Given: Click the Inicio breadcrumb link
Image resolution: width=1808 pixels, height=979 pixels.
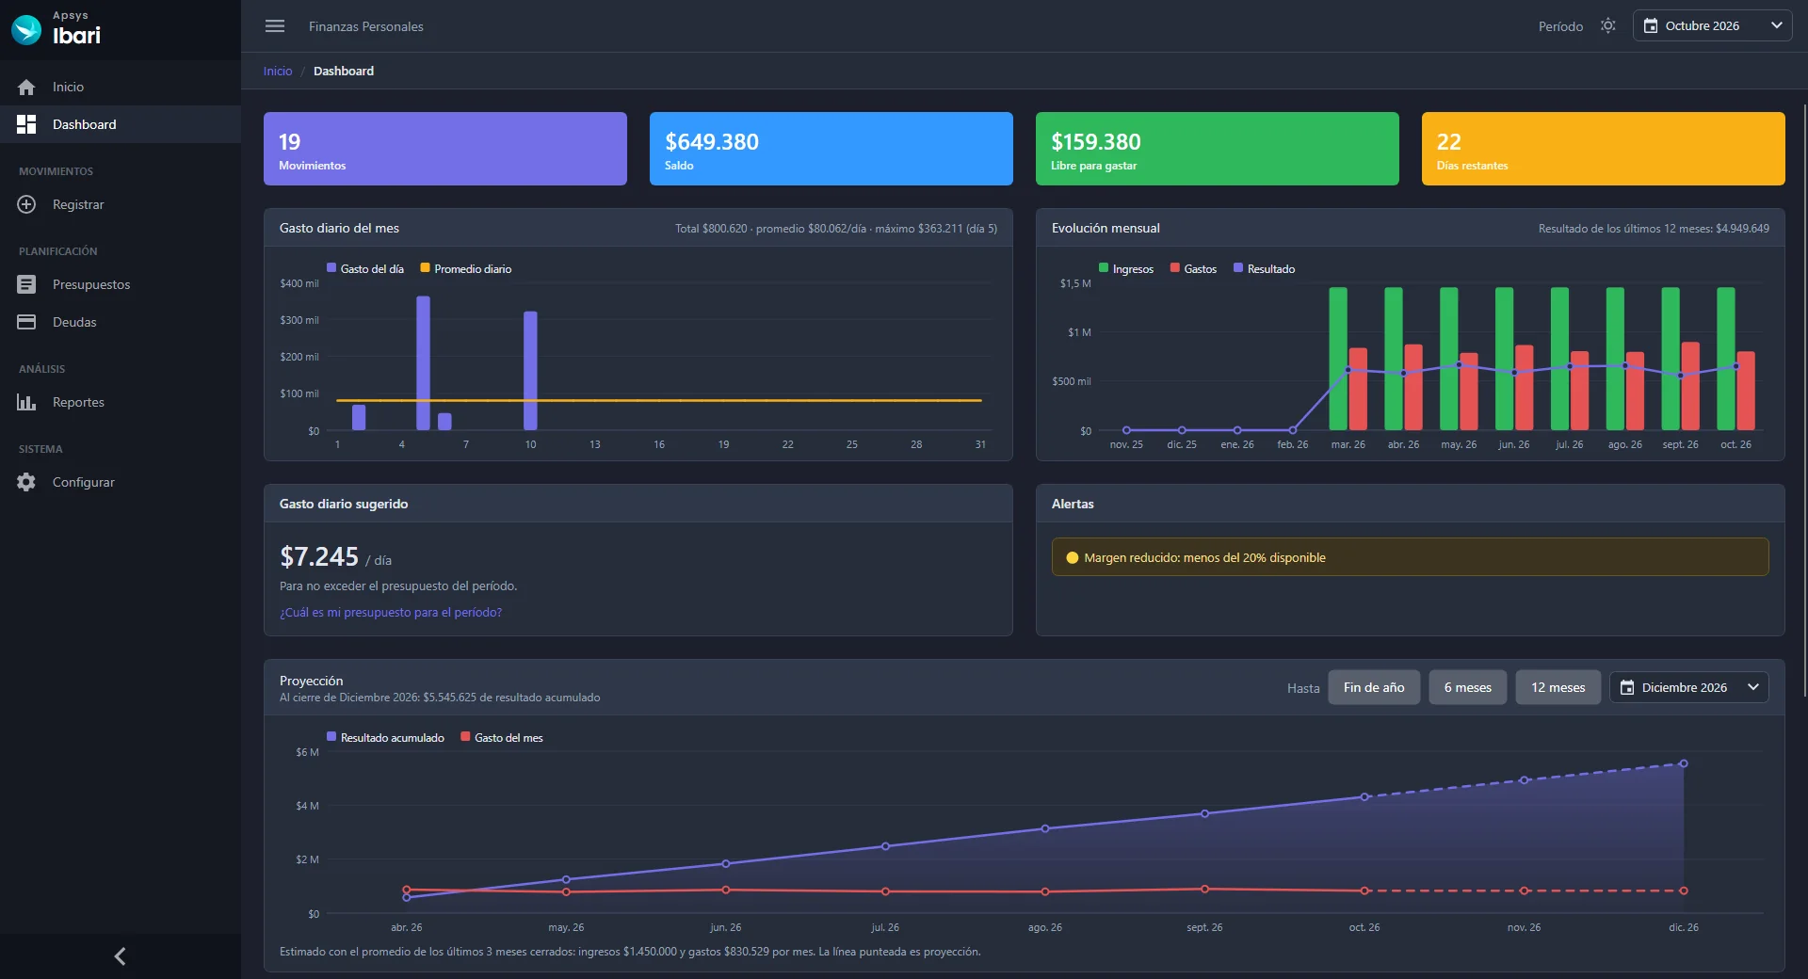Looking at the screenshot, I should point(278,71).
